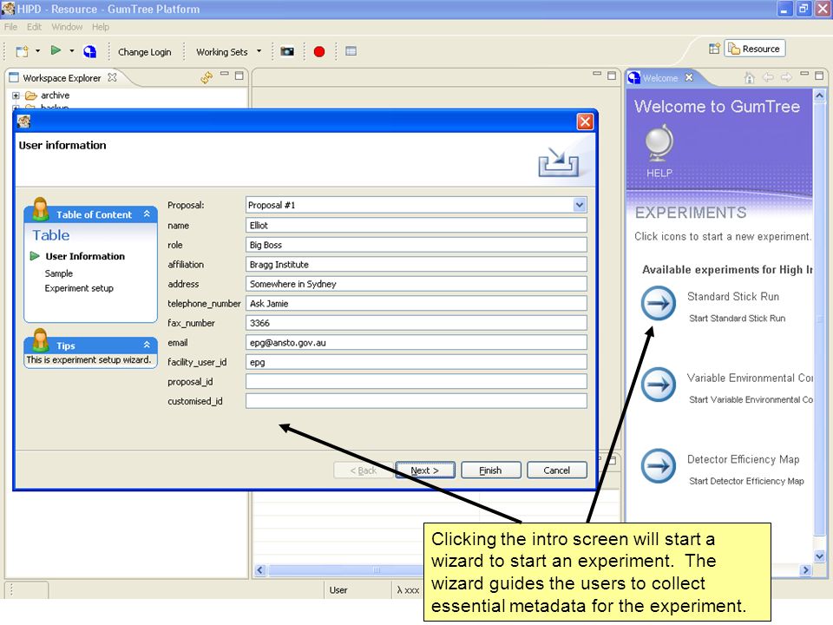The height and width of the screenshot is (625, 833).
Task: Click the horizontal scrollbar left arrow
Action: pyautogui.click(x=259, y=570)
